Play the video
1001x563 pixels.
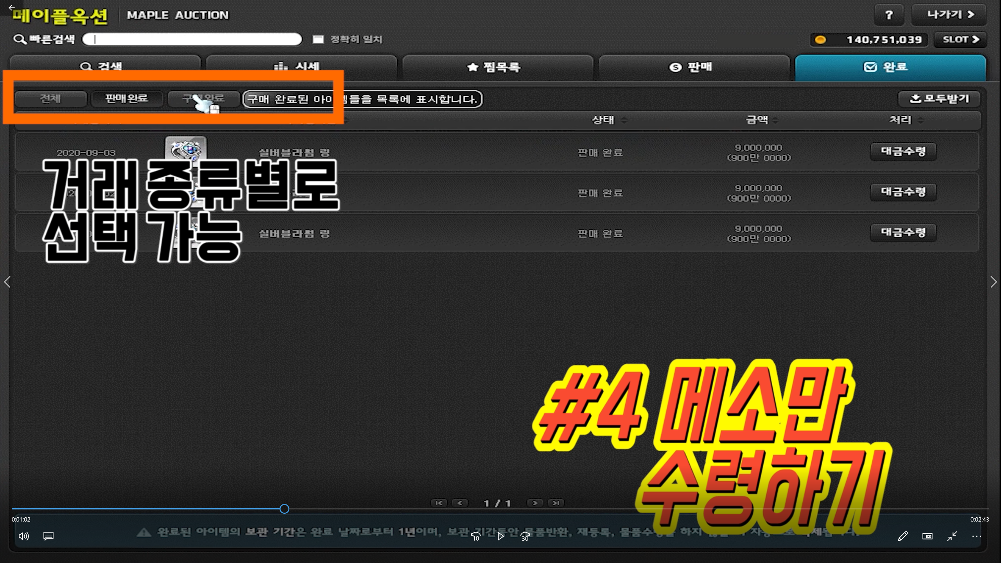point(500,536)
